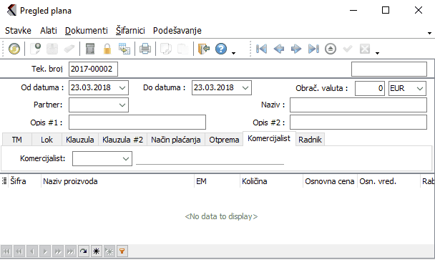Click the printer icon

point(145,49)
